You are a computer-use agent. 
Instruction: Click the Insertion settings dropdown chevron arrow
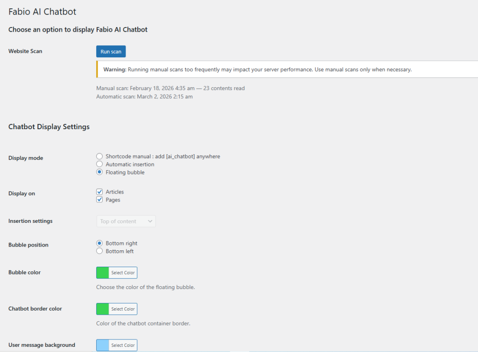point(150,221)
